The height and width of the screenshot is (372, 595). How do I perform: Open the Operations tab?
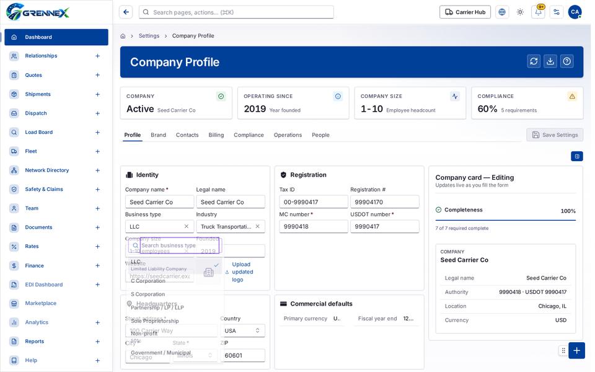coord(288,135)
